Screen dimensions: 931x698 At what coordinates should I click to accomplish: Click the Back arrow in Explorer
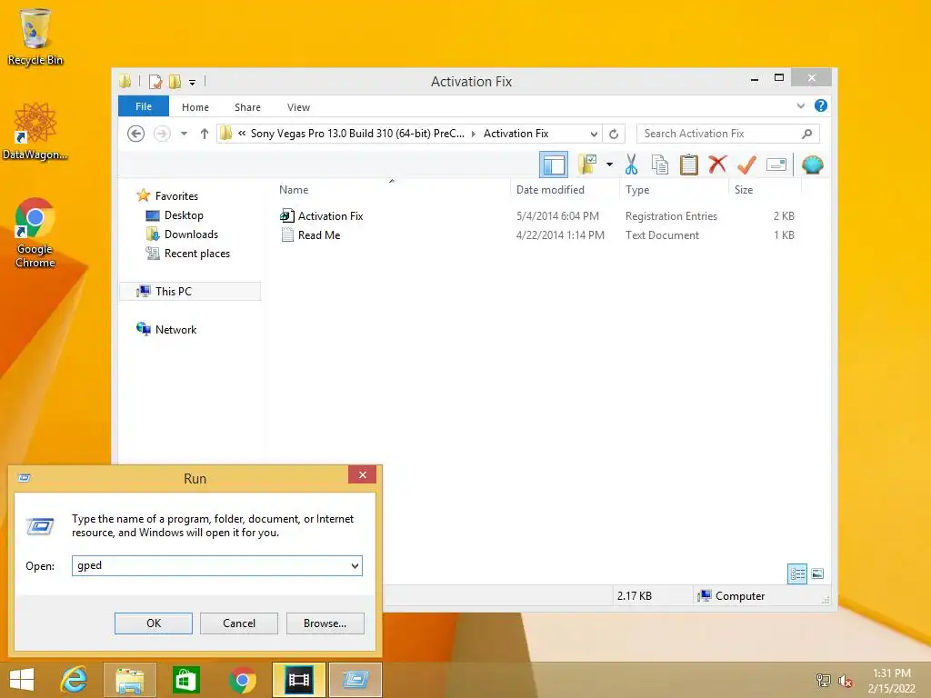[x=136, y=134]
